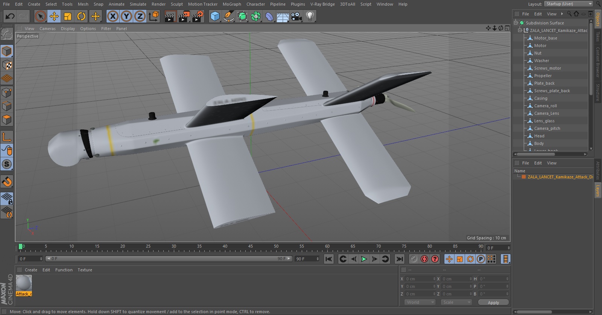Select the Scale tool in top toolbar
This screenshot has width=602, height=315.
68,16
